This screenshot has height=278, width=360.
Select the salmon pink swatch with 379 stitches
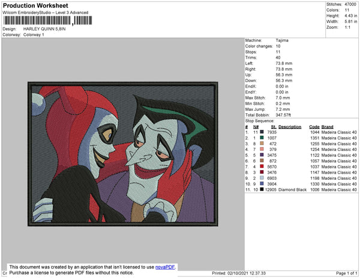(x=261, y=149)
